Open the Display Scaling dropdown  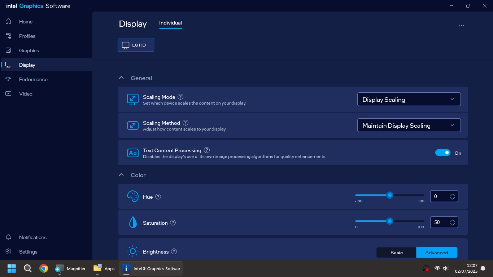pyautogui.click(x=409, y=100)
